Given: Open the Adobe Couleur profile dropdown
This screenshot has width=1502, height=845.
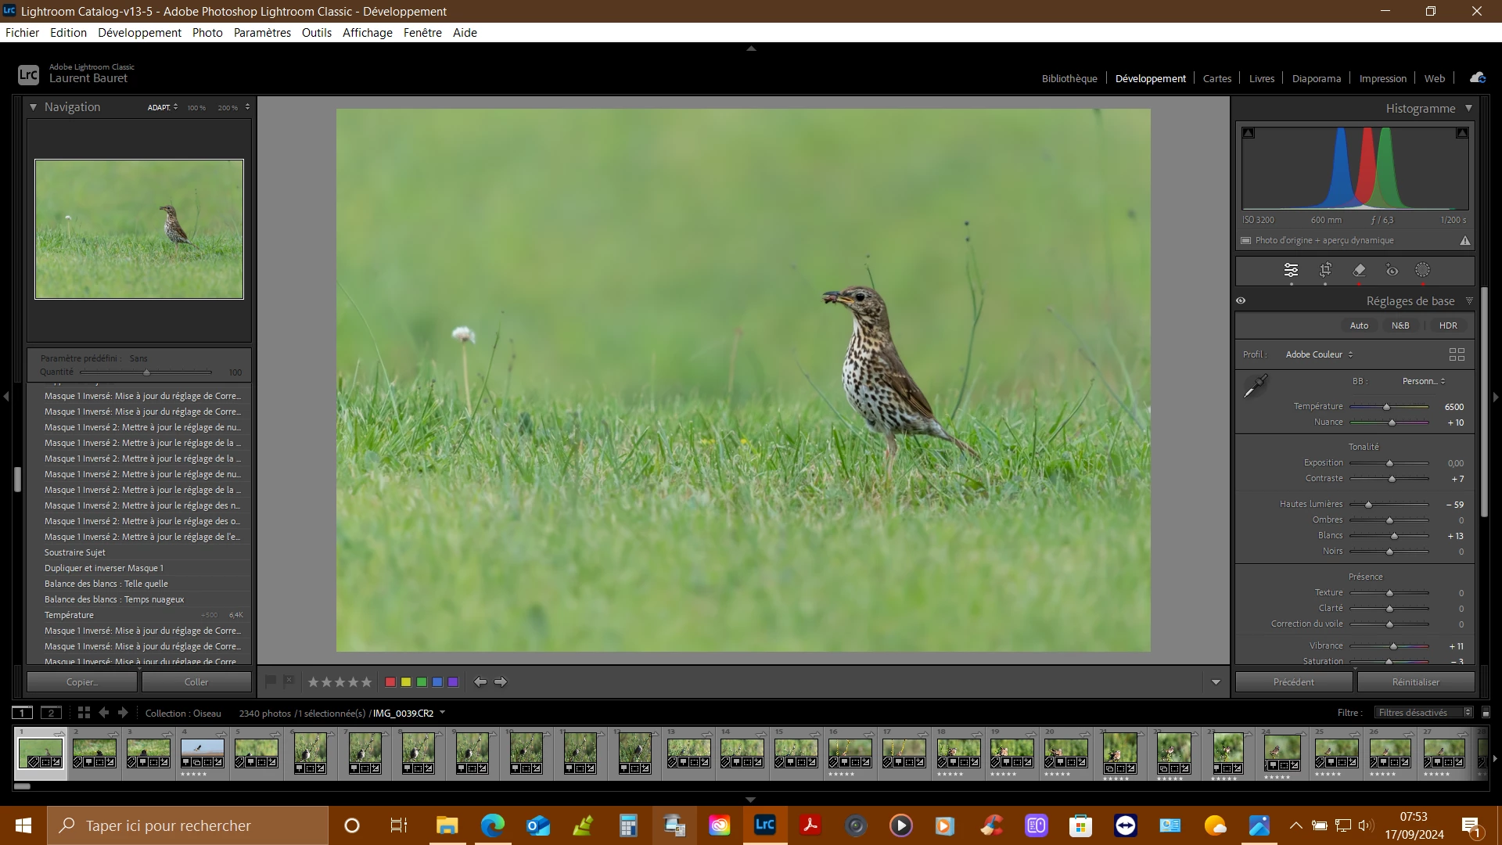Looking at the screenshot, I should [x=1319, y=354].
